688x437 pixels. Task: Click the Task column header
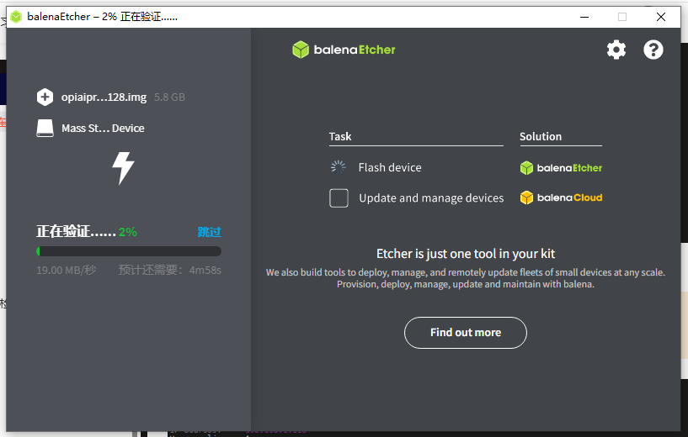tap(340, 137)
